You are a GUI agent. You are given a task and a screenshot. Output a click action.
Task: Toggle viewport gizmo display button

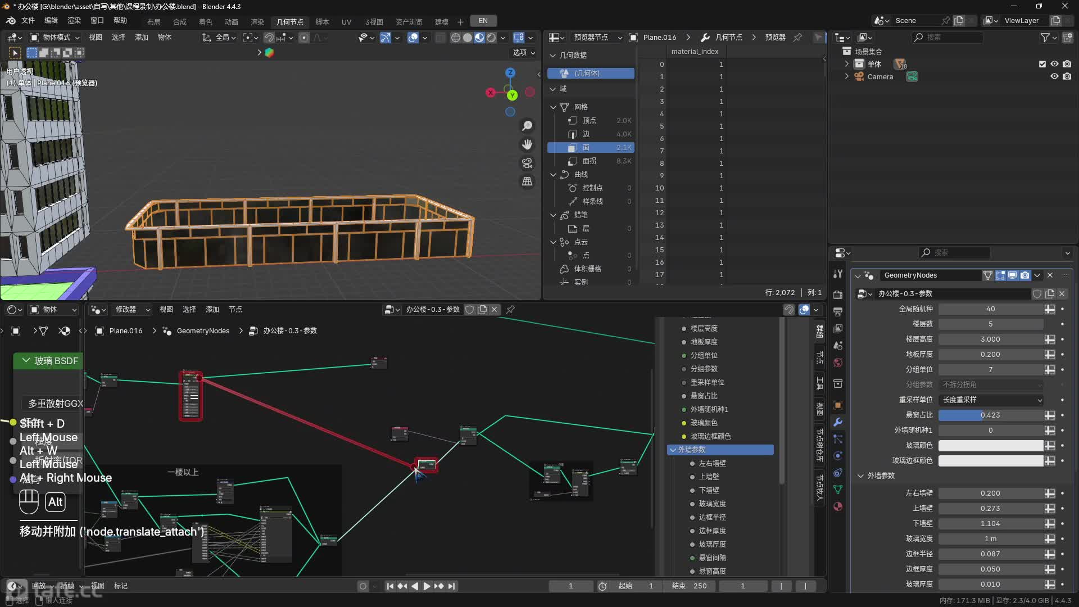click(x=385, y=38)
